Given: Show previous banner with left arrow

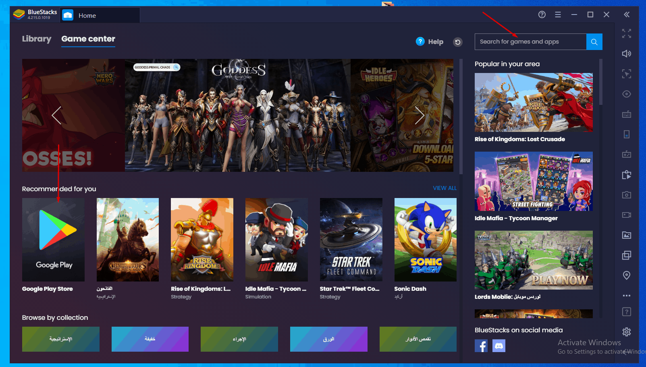Looking at the screenshot, I should click(x=56, y=115).
